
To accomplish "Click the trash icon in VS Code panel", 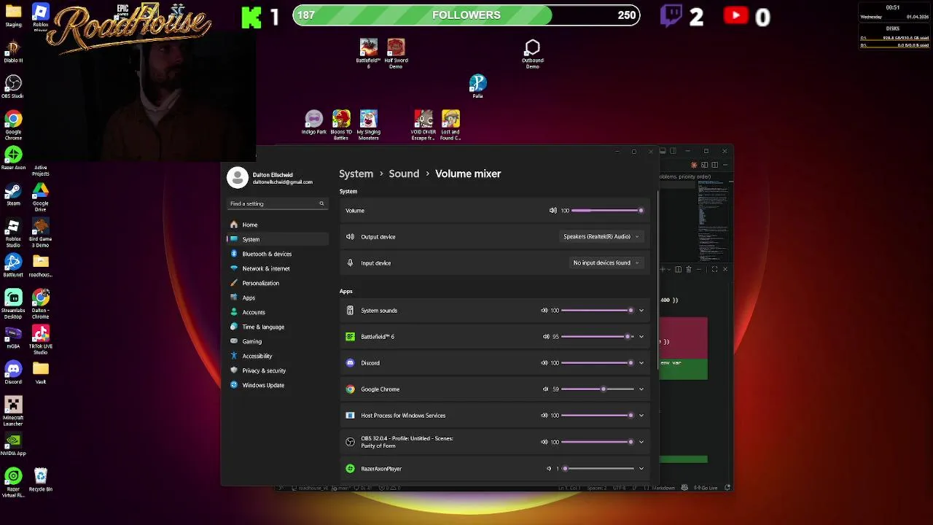I will tap(689, 270).
